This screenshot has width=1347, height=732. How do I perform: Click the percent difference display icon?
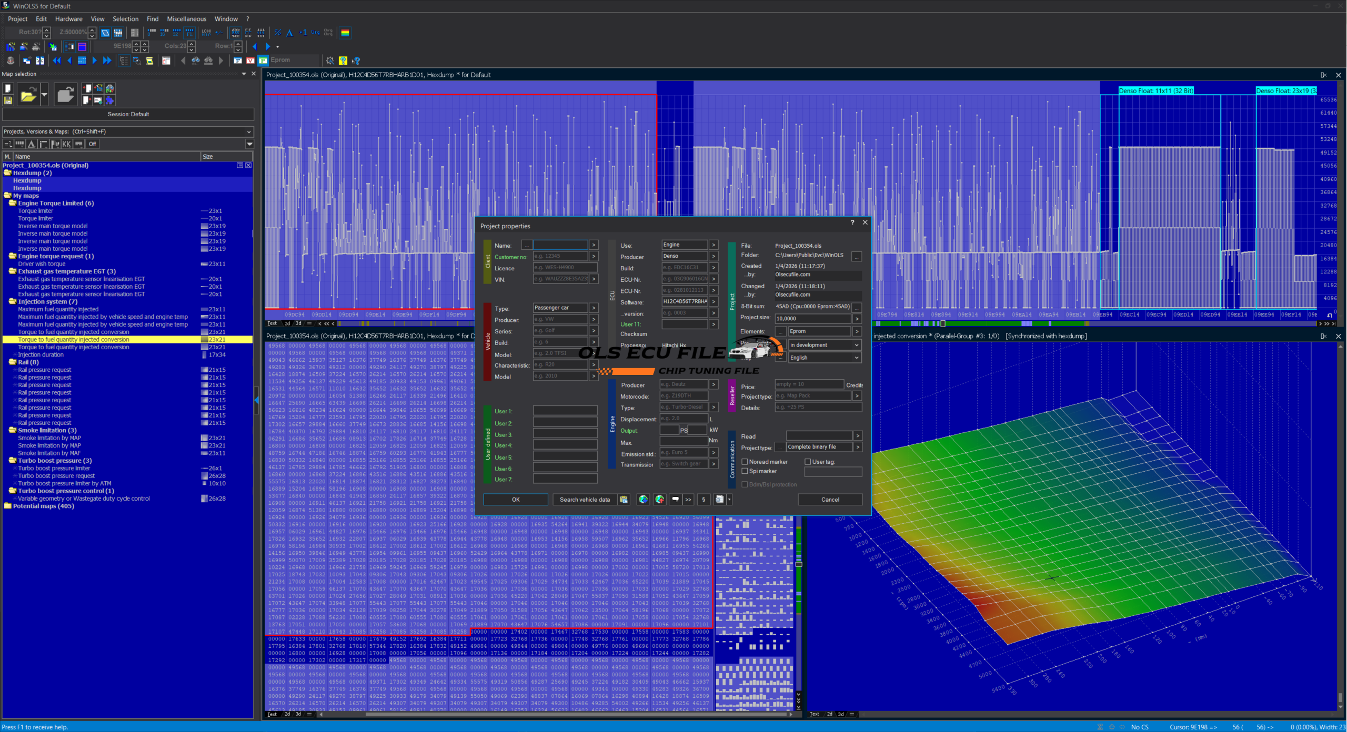(x=278, y=33)
